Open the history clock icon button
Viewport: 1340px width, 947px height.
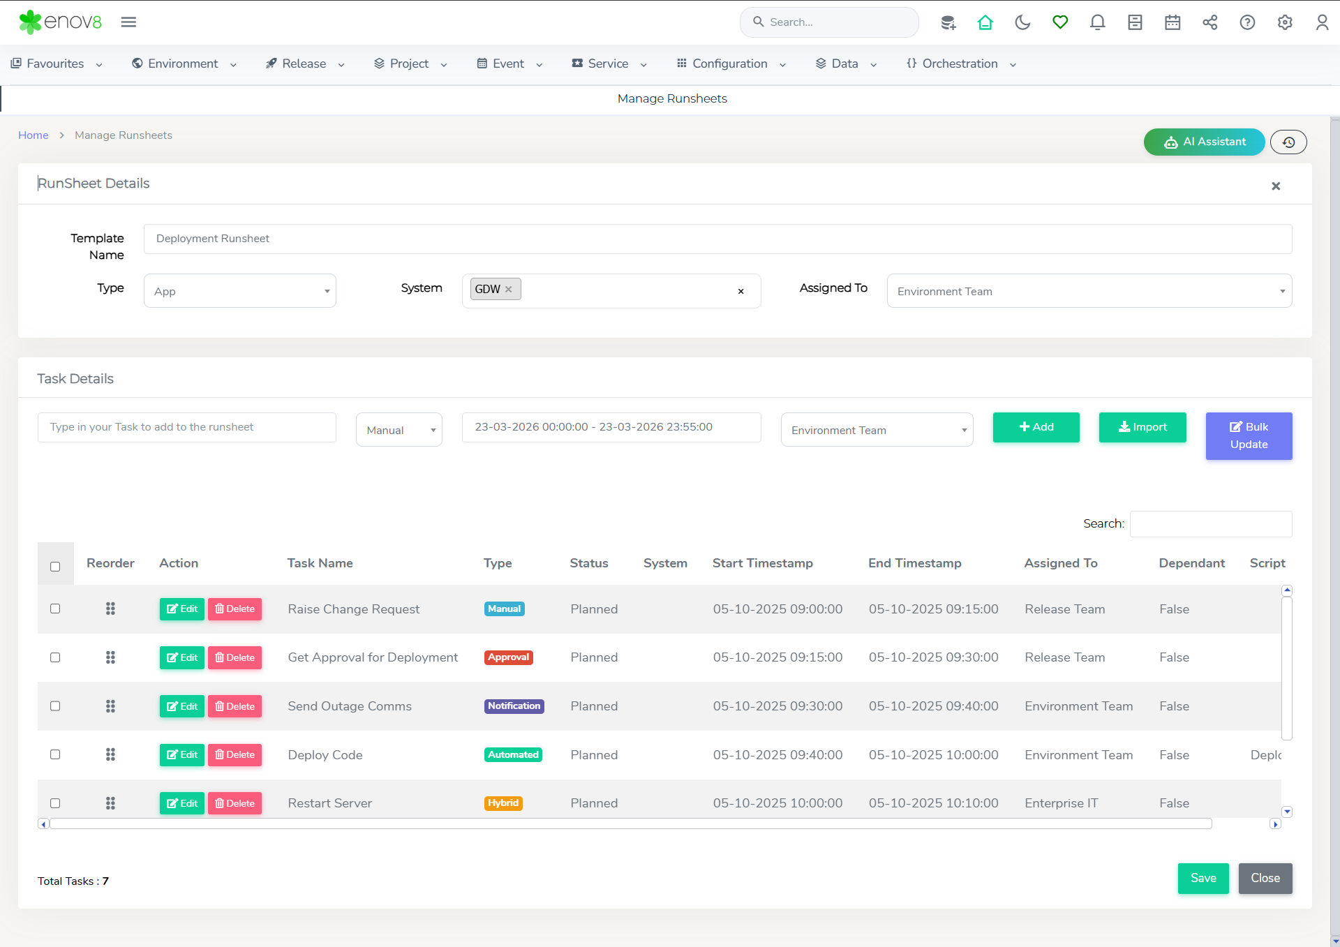tap(1288, 142)
